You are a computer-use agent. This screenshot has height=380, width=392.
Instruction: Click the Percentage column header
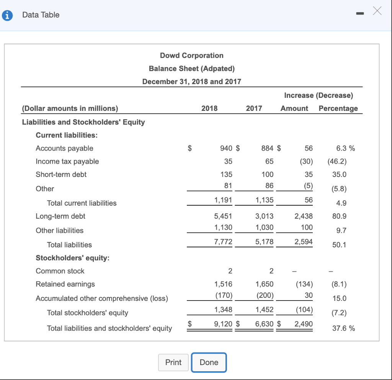pos(338,108)
